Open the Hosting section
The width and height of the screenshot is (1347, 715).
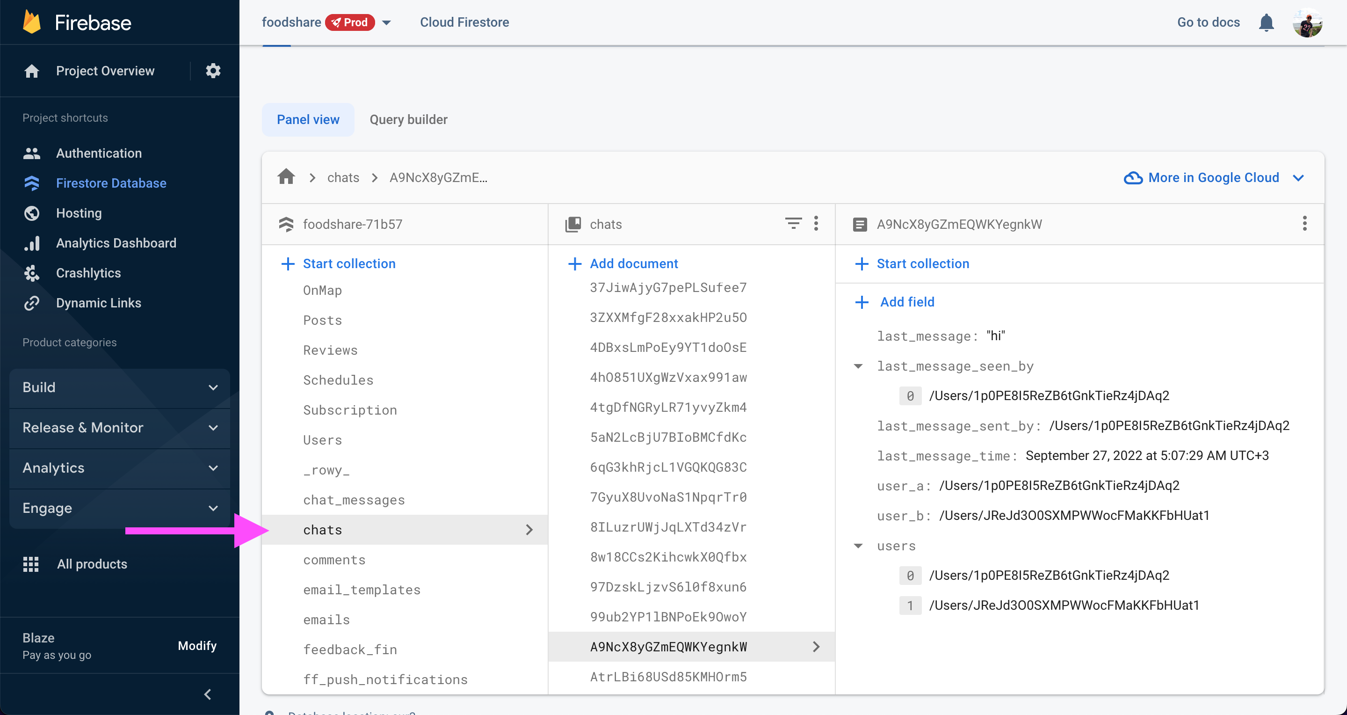pos(79,213)
